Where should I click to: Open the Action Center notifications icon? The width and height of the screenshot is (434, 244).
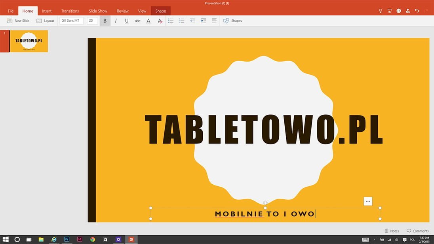coord(404,240)
